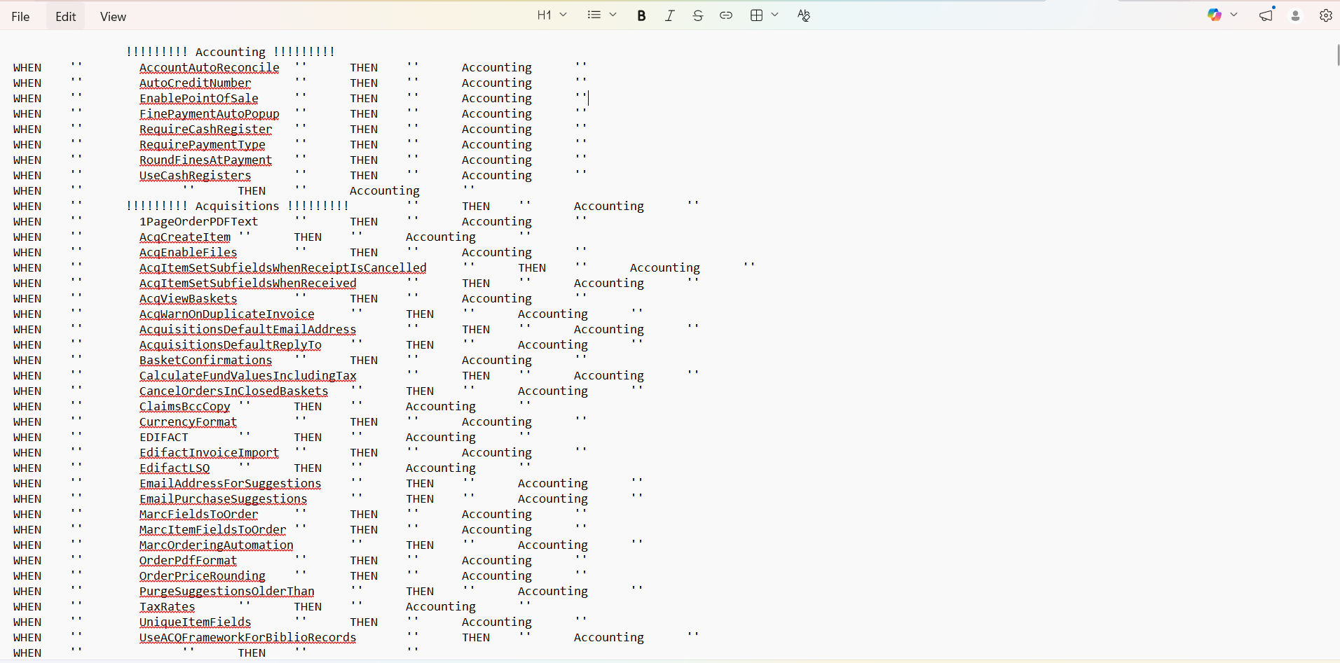Expand the list style dropdown arrow

point(613,15)
